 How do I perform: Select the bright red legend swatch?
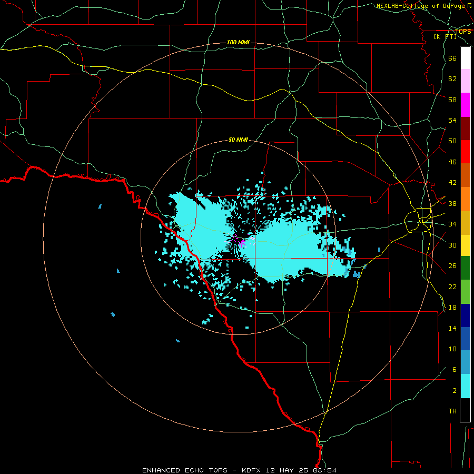[x=465, y=152]
